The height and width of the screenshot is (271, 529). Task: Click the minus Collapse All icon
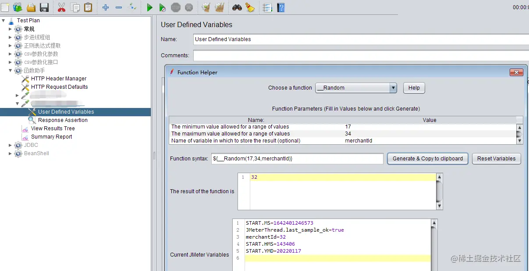pos(119,7)
